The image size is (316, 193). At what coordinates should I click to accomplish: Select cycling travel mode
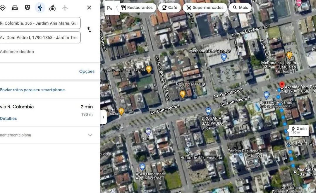tap(52, 8)
